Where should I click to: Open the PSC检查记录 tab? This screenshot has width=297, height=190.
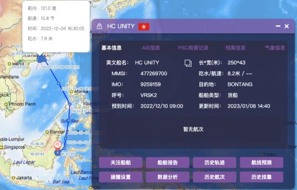point(193,48)
